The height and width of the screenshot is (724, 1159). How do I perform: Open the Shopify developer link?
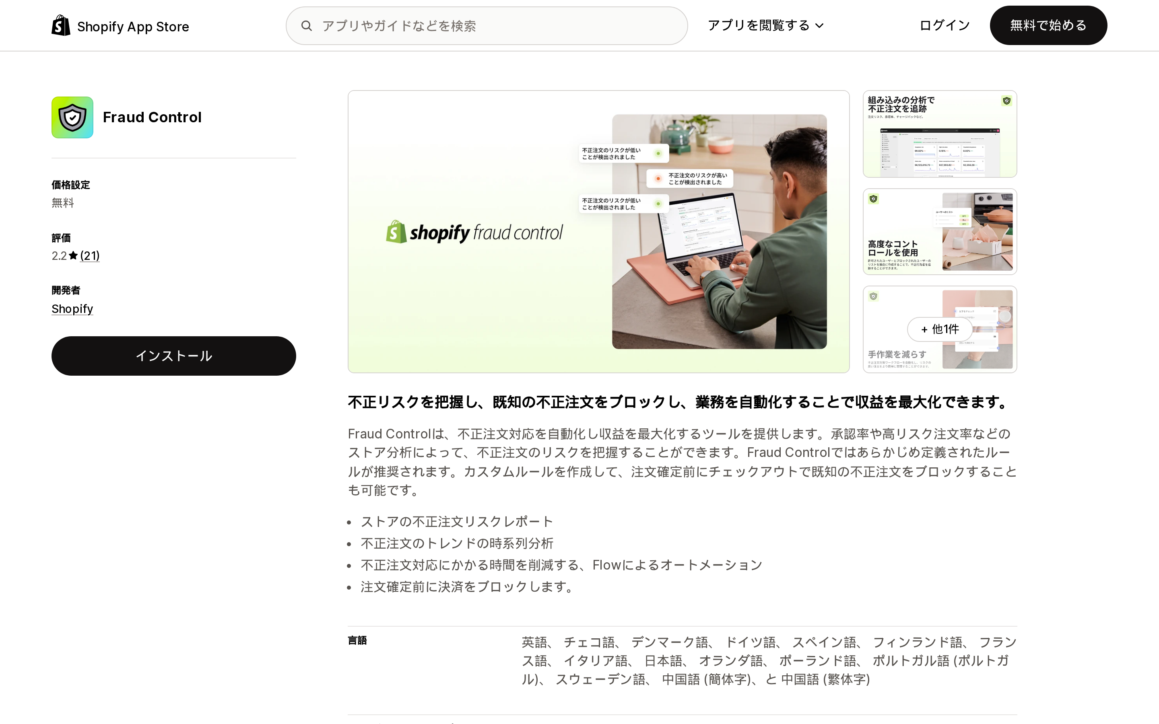click(72, 309)
